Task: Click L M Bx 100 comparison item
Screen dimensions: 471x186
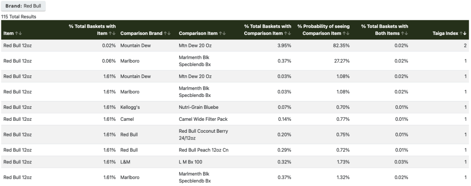Action: tap(190, 162)
